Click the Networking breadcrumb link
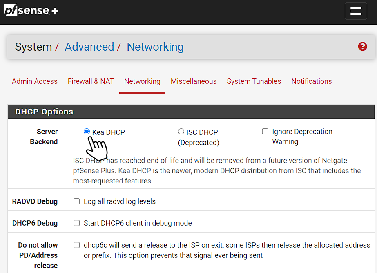Viewport: 377px width, 273px height. (155, 47)
